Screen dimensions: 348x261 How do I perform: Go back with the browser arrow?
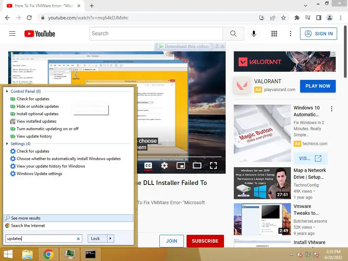7,18
